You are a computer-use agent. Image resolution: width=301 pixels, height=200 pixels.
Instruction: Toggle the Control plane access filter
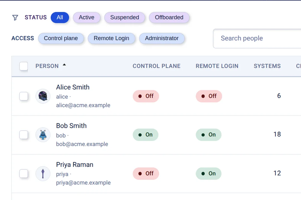pos(61,38)
